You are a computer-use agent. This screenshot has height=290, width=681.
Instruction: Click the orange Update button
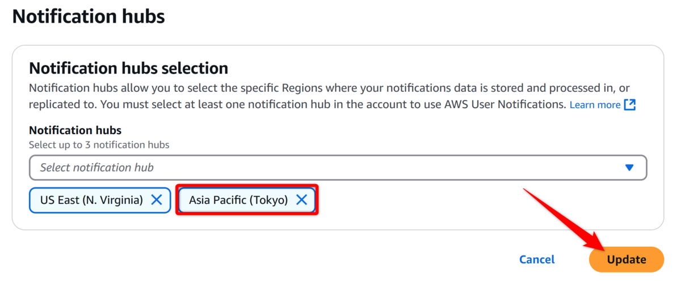(627, 259)
